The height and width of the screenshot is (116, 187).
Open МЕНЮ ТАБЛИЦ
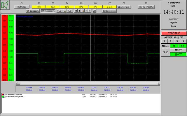[x=146, y=7]
